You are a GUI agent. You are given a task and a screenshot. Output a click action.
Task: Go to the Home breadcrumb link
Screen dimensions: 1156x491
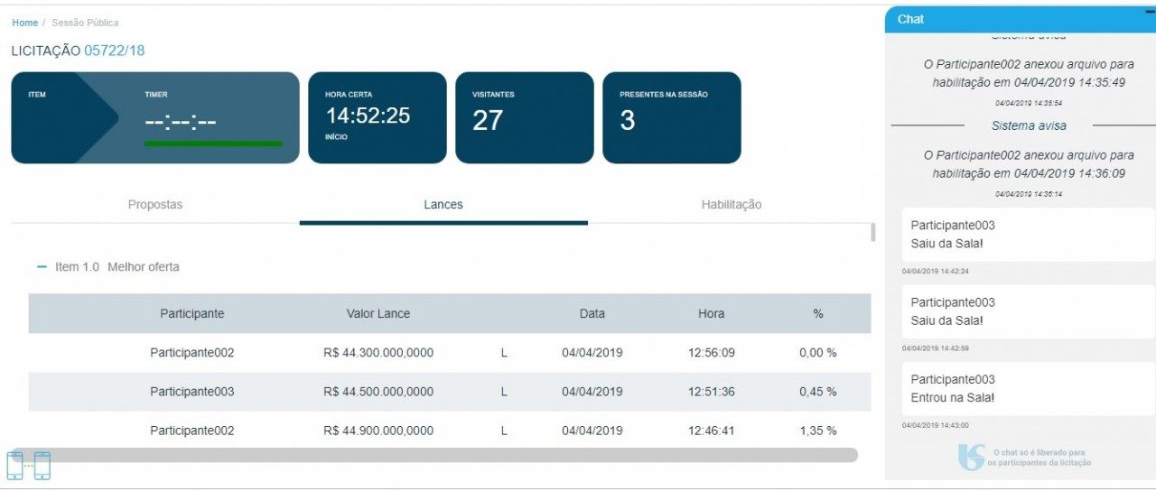(x=24, y=23)
